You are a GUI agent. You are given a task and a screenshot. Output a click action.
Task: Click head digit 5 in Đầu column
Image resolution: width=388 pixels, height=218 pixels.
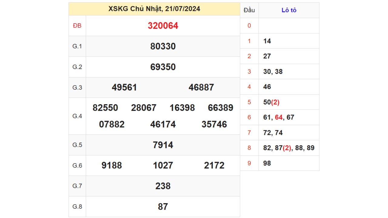point(249,102)
